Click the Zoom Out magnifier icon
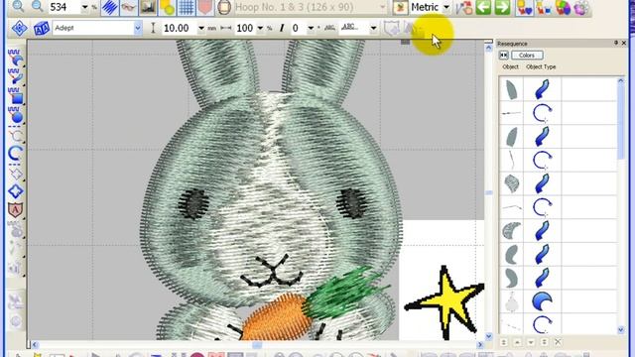Viewport: 635px width, 357px height. coord(38,6)
